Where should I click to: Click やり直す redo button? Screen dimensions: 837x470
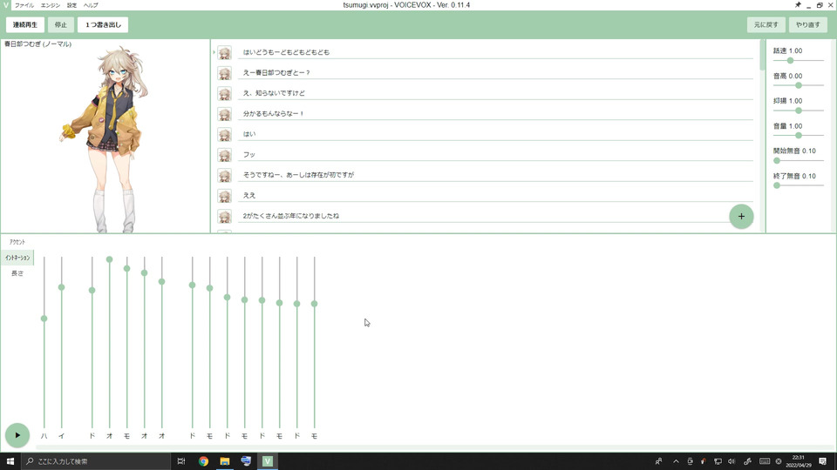(807, 24)
